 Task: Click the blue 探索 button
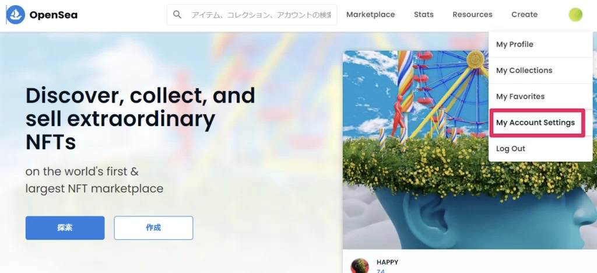pos(65,228)
